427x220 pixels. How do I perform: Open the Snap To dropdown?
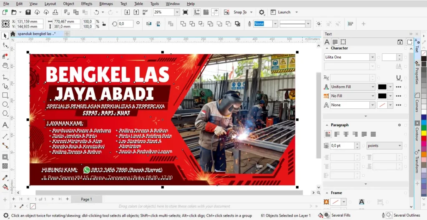pos(251,12)
